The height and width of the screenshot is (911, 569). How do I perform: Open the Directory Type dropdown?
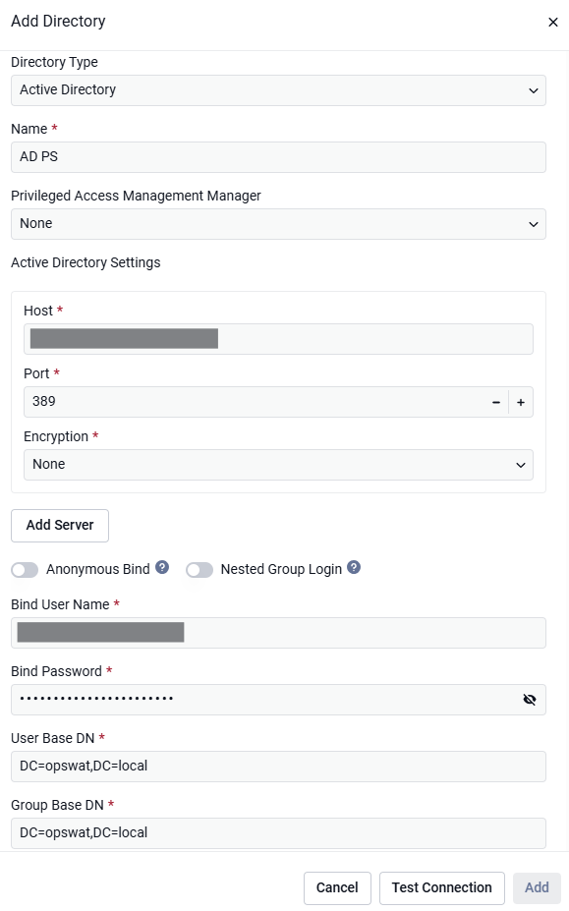[278, 90]
